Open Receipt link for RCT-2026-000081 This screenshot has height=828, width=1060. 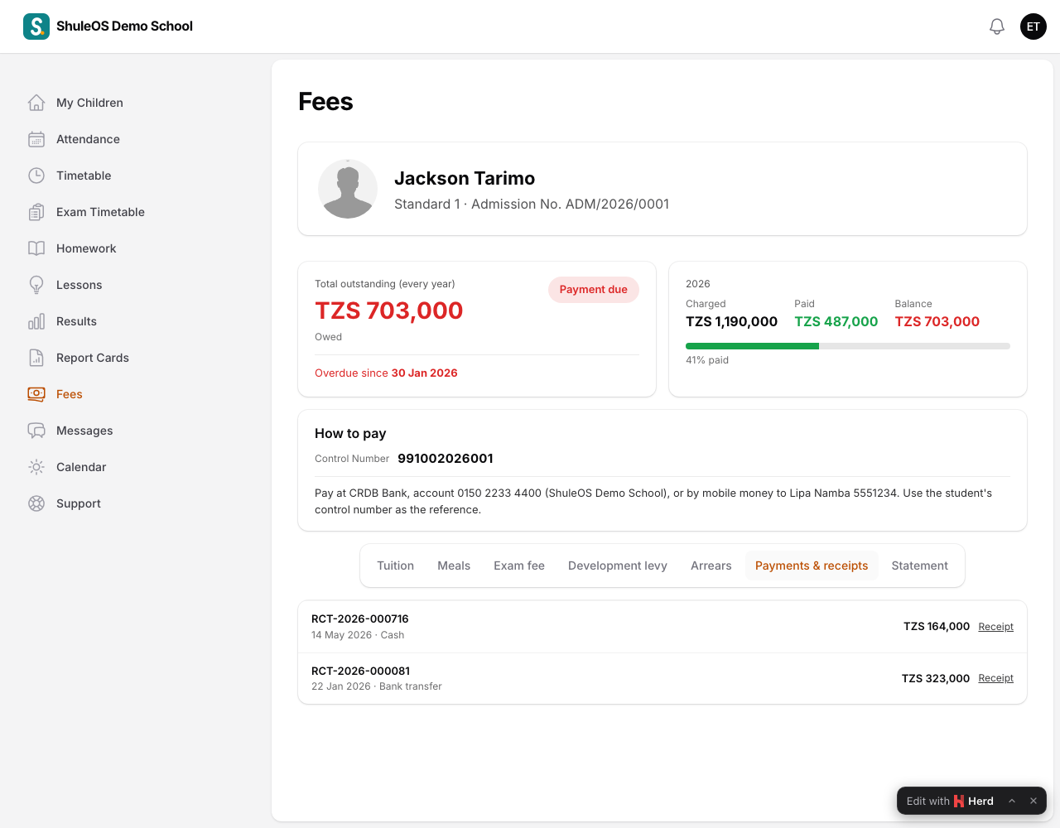[995, 678]
